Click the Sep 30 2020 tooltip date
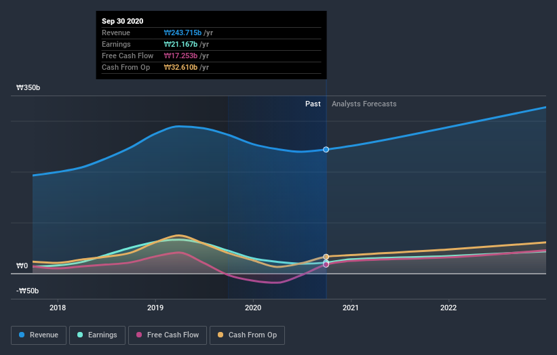557x355 pixels. pyautogui.click(x=123, y=21)
